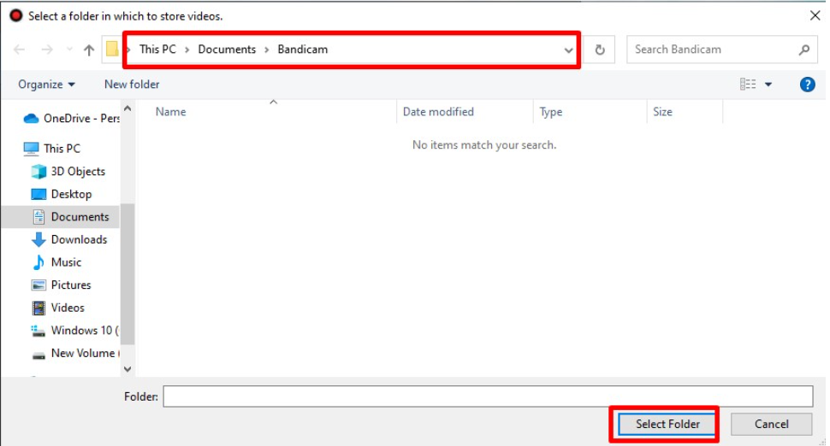Sort by the Date modified column

point(438,111)
